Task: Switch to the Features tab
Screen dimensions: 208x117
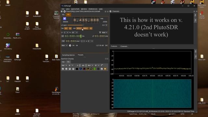Action: pyautogui.click(x=114, y=46)
